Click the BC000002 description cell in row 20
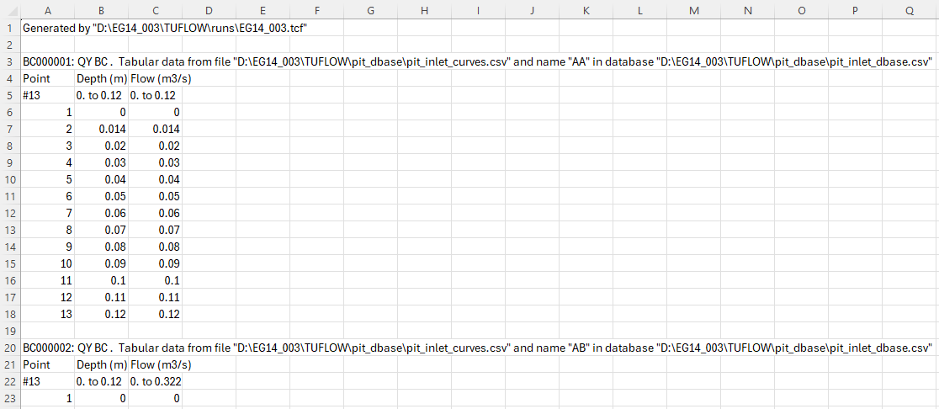The height and width of the screenshot is (409, 939). click(47, 348)
